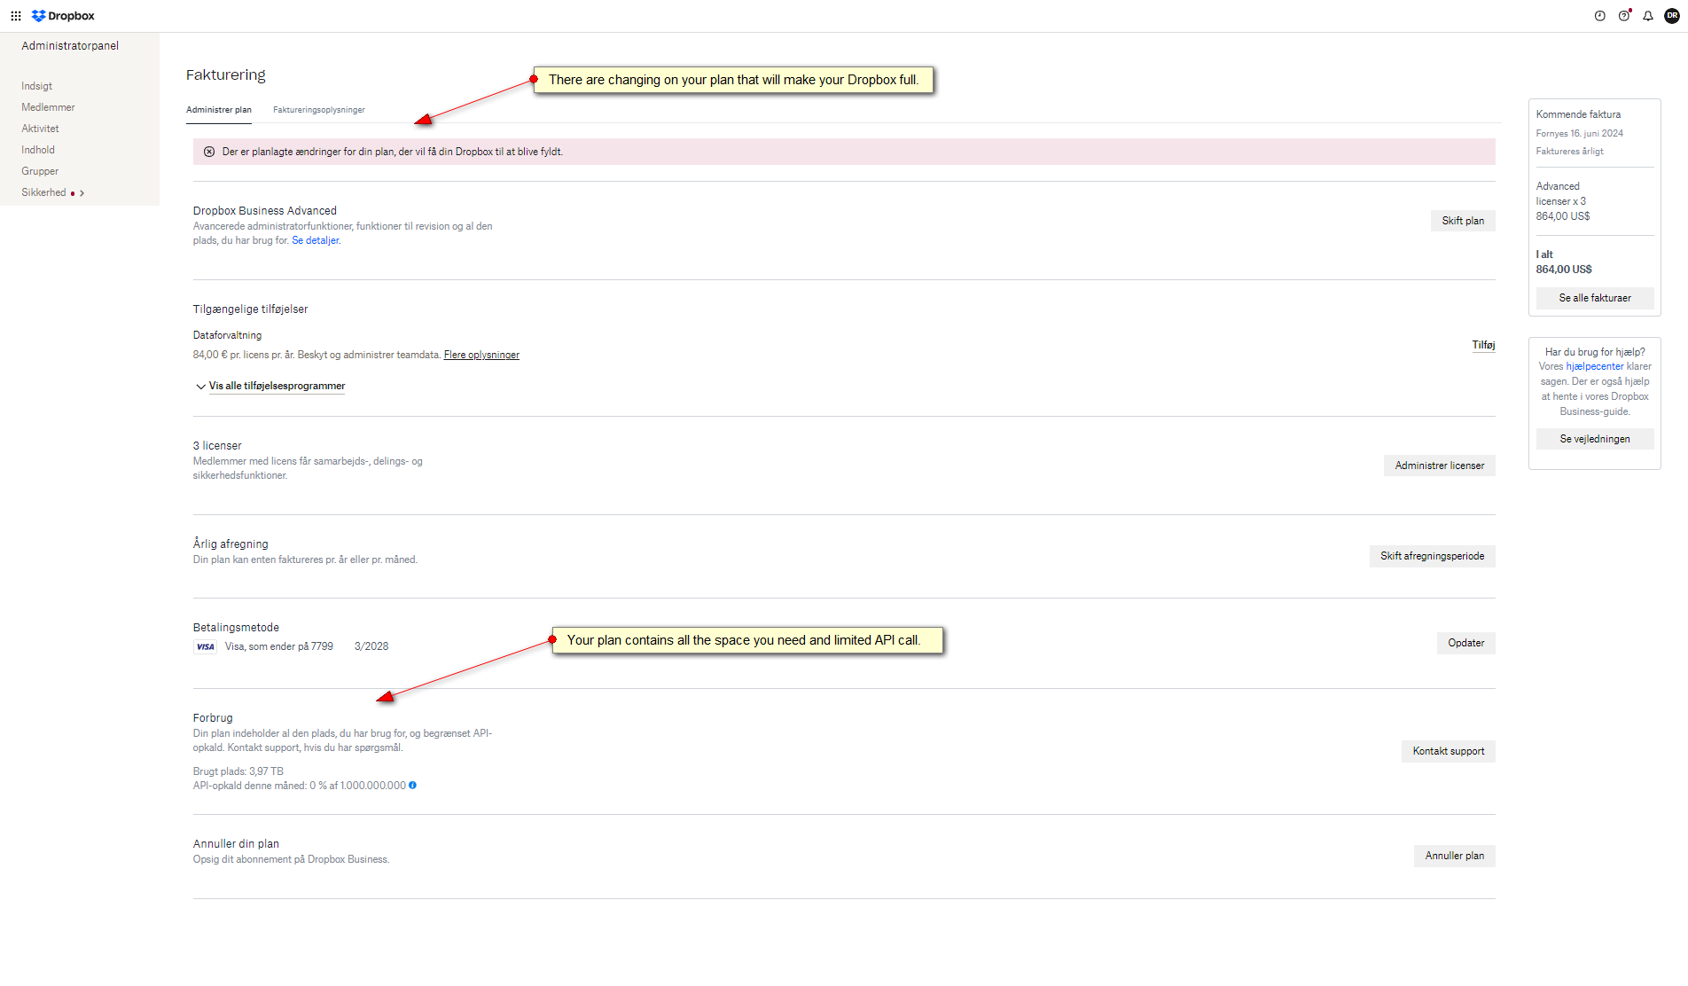This screenshot has height=986, width=1688.
Task: Click the Se vejledningen button
Action: (1595, 439)
